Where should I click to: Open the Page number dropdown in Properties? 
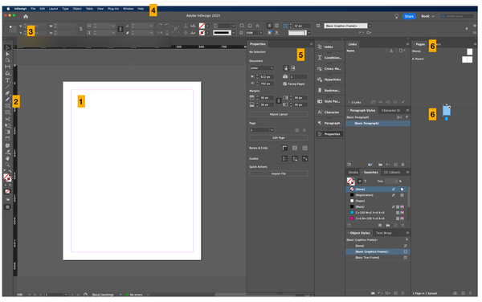click(272, 130)
